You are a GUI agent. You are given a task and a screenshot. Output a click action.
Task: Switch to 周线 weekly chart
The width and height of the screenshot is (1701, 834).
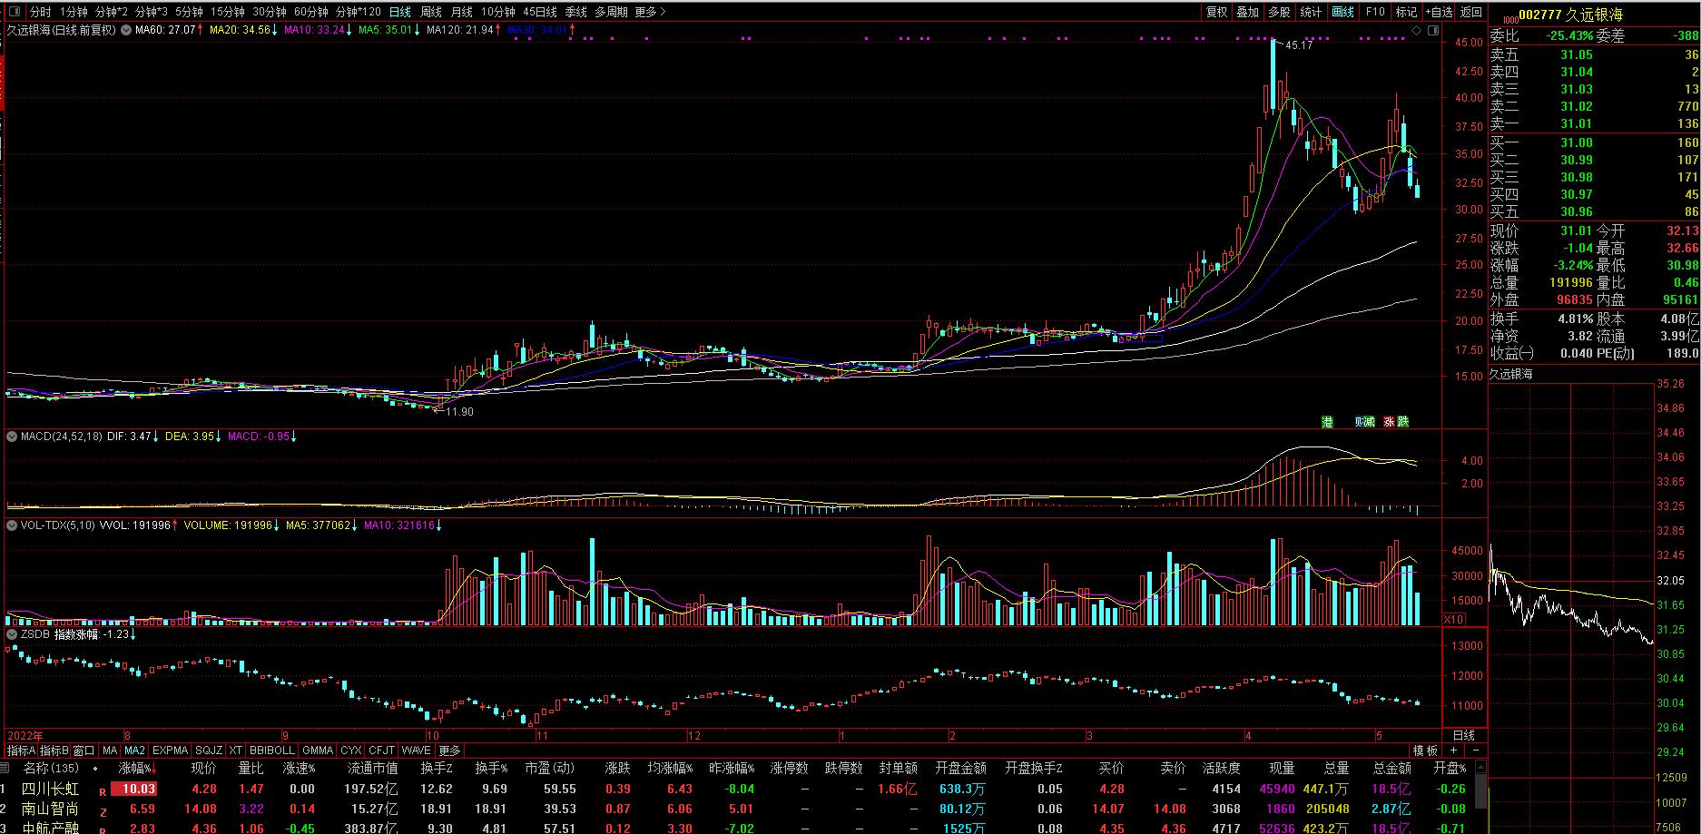430,12
